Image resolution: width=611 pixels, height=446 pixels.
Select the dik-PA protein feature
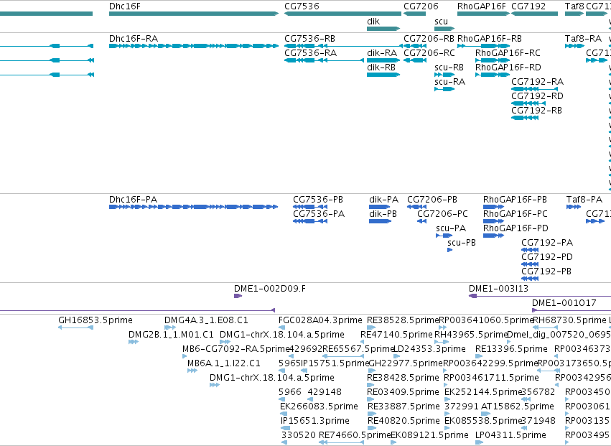(380, 207)
